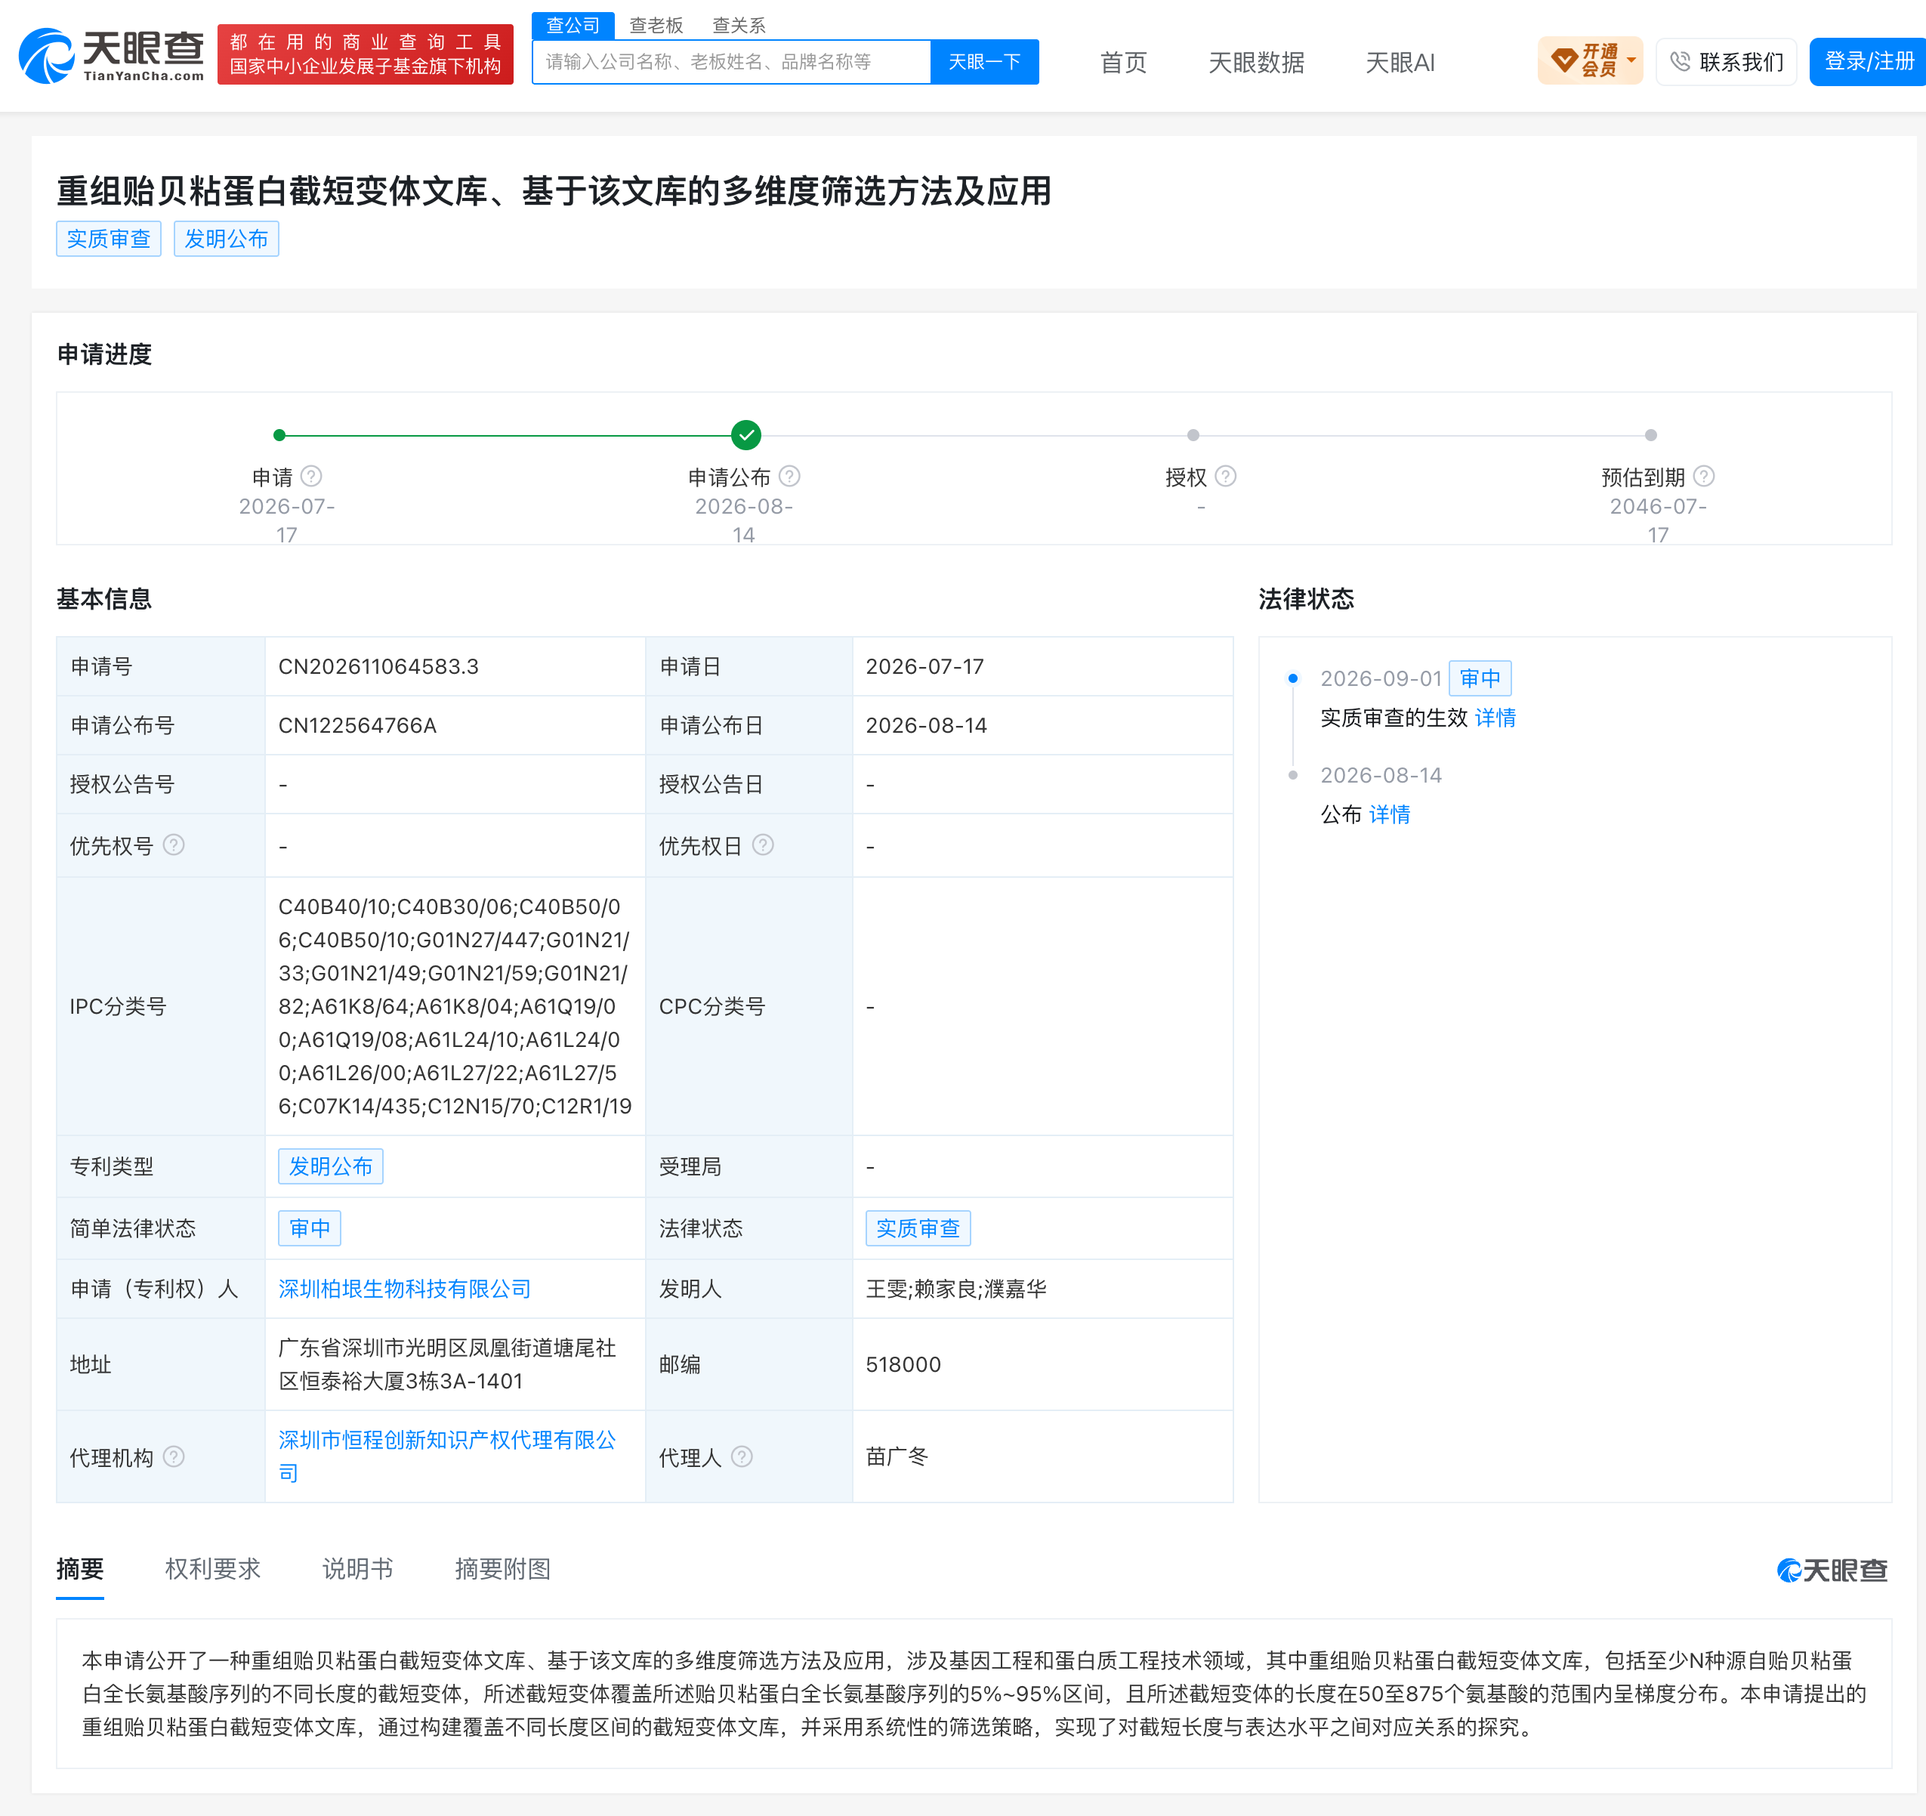Viewport: 1926px width, 1816px height.
Task: Open 详情 for 实质审查的生效
Action: (x=1495, y=718)
